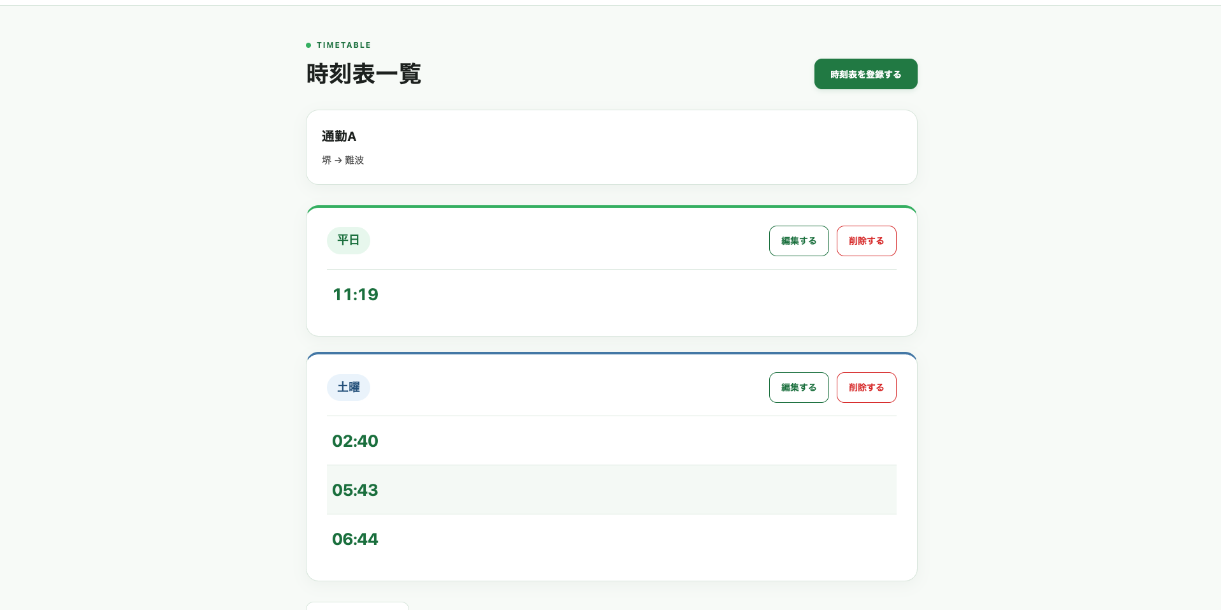Click the 土曜 badge
Screen dimensions: 1221x610
(x=349, y=387)
